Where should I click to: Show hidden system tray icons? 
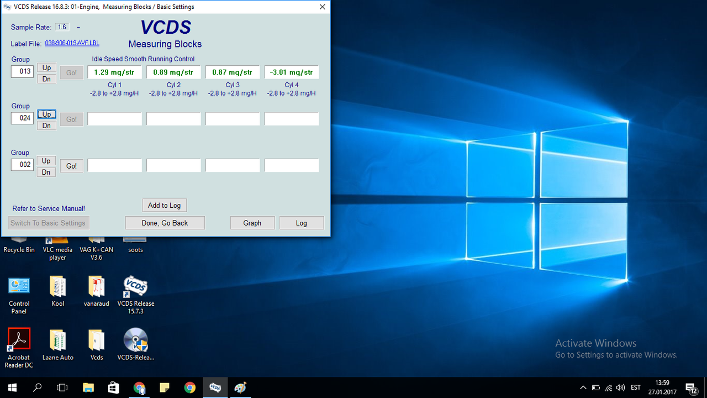[583, 387]
